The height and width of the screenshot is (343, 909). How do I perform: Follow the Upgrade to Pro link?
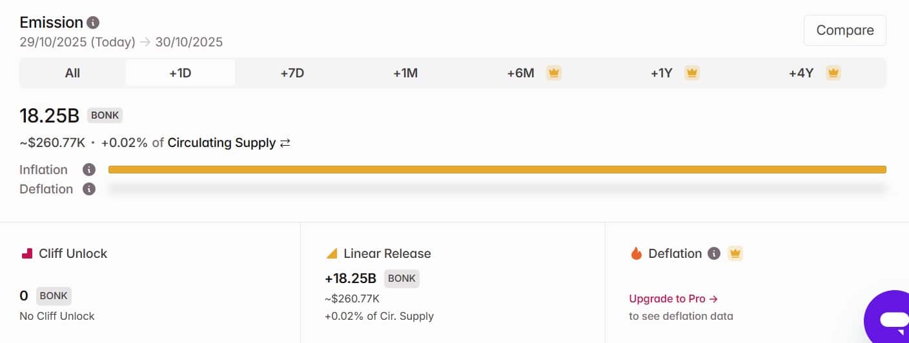[673, 299]
